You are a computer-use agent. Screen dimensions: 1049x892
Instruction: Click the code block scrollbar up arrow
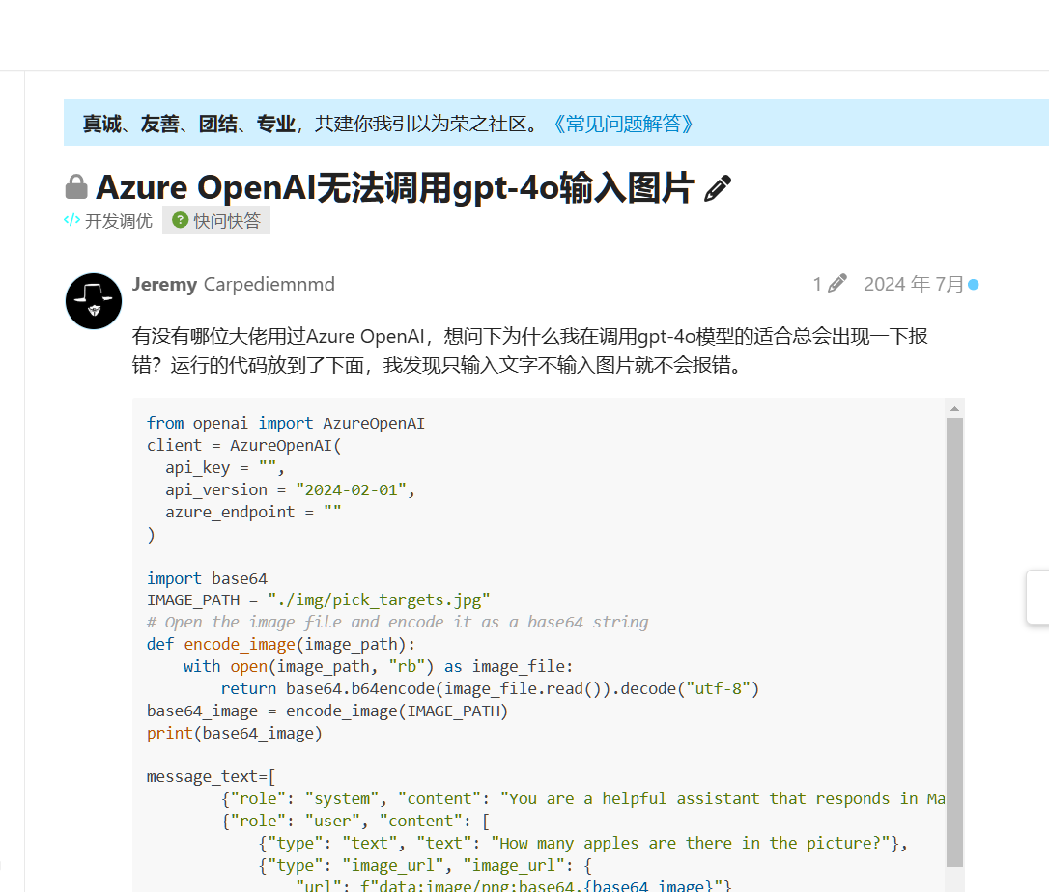954,408
